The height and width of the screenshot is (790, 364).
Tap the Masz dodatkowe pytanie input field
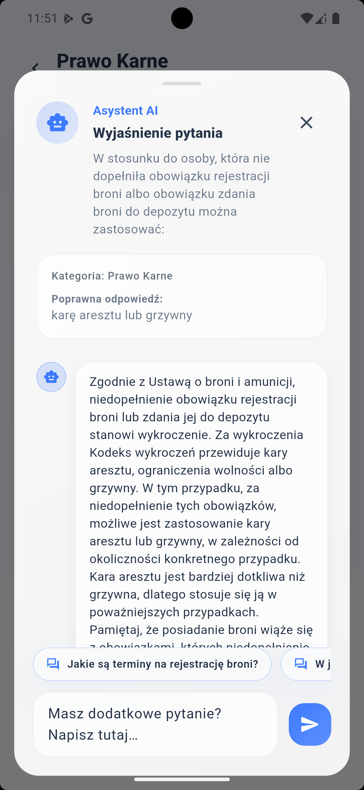[156, 725]
